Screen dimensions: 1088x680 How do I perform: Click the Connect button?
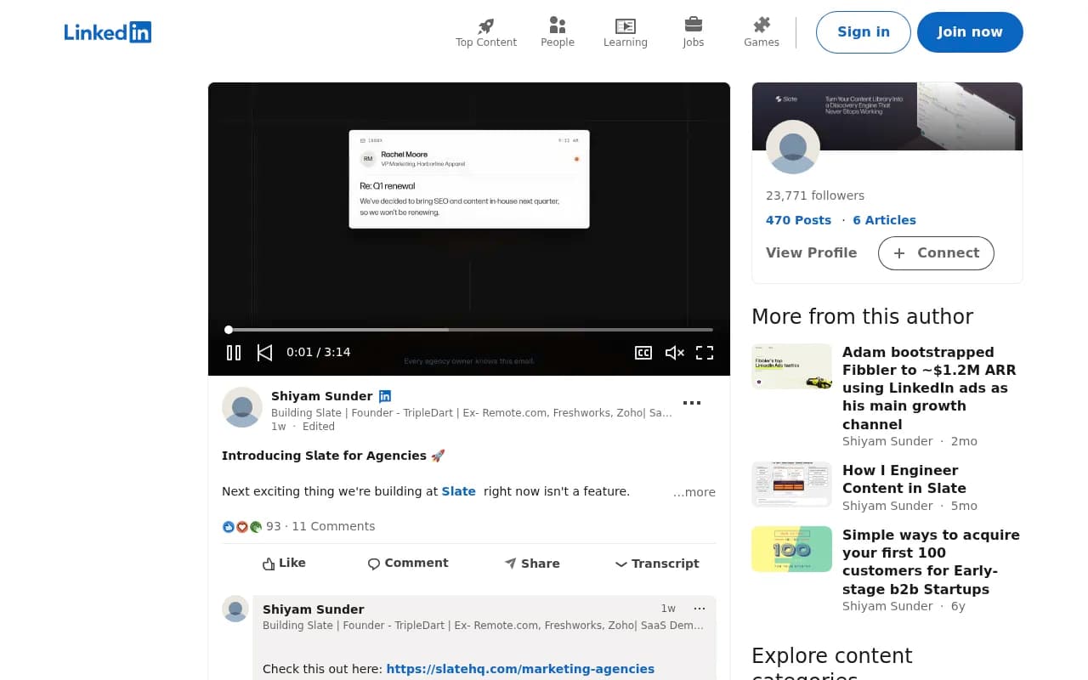pos(936,253)
